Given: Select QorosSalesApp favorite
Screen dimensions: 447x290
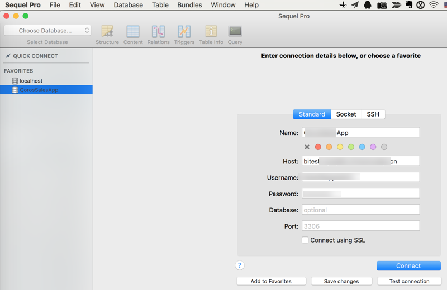Looking at the screenshot, I should 46,90.
